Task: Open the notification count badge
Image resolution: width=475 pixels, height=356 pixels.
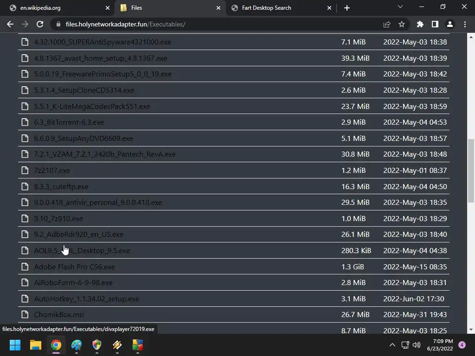Action: click(462, 345)
